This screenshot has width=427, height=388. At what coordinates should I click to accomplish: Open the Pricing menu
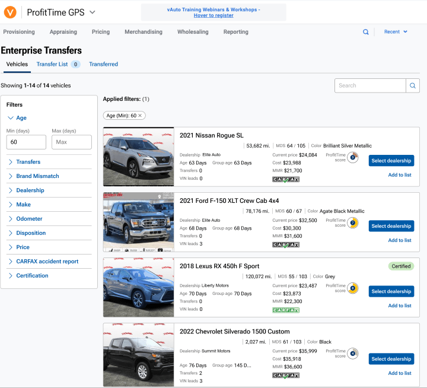(101, 32)
